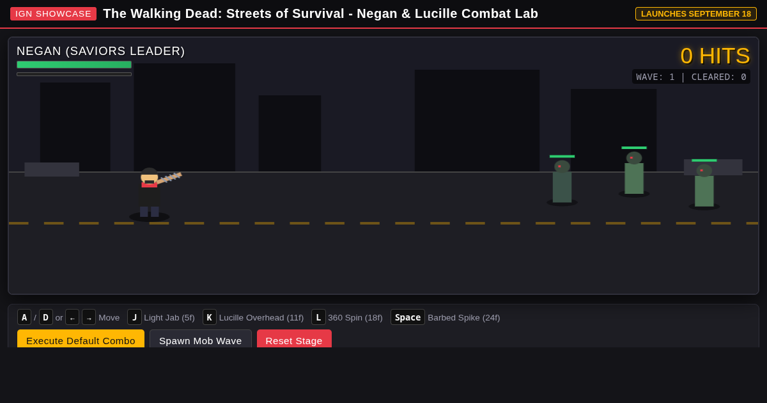The height and width of the screenshot is (403, 767).
Task: Reset the stage
Action: click(294, 339)
